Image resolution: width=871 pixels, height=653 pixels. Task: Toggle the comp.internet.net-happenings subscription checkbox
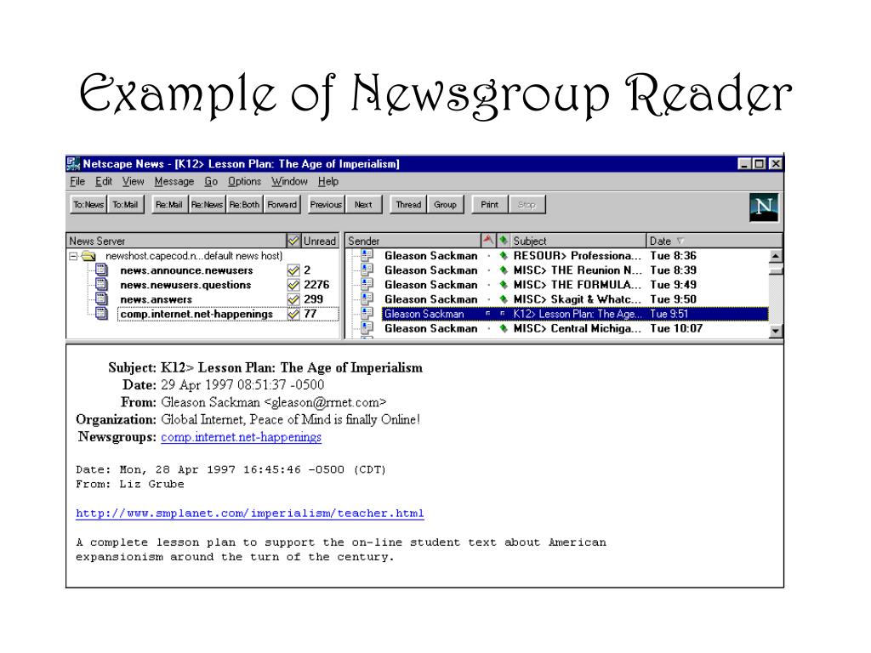pyautogui.click(x=293, y=314)
